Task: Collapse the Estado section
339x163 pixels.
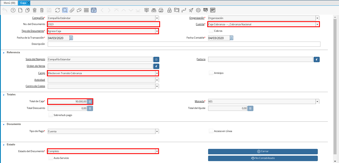Action: coord(4,145)
